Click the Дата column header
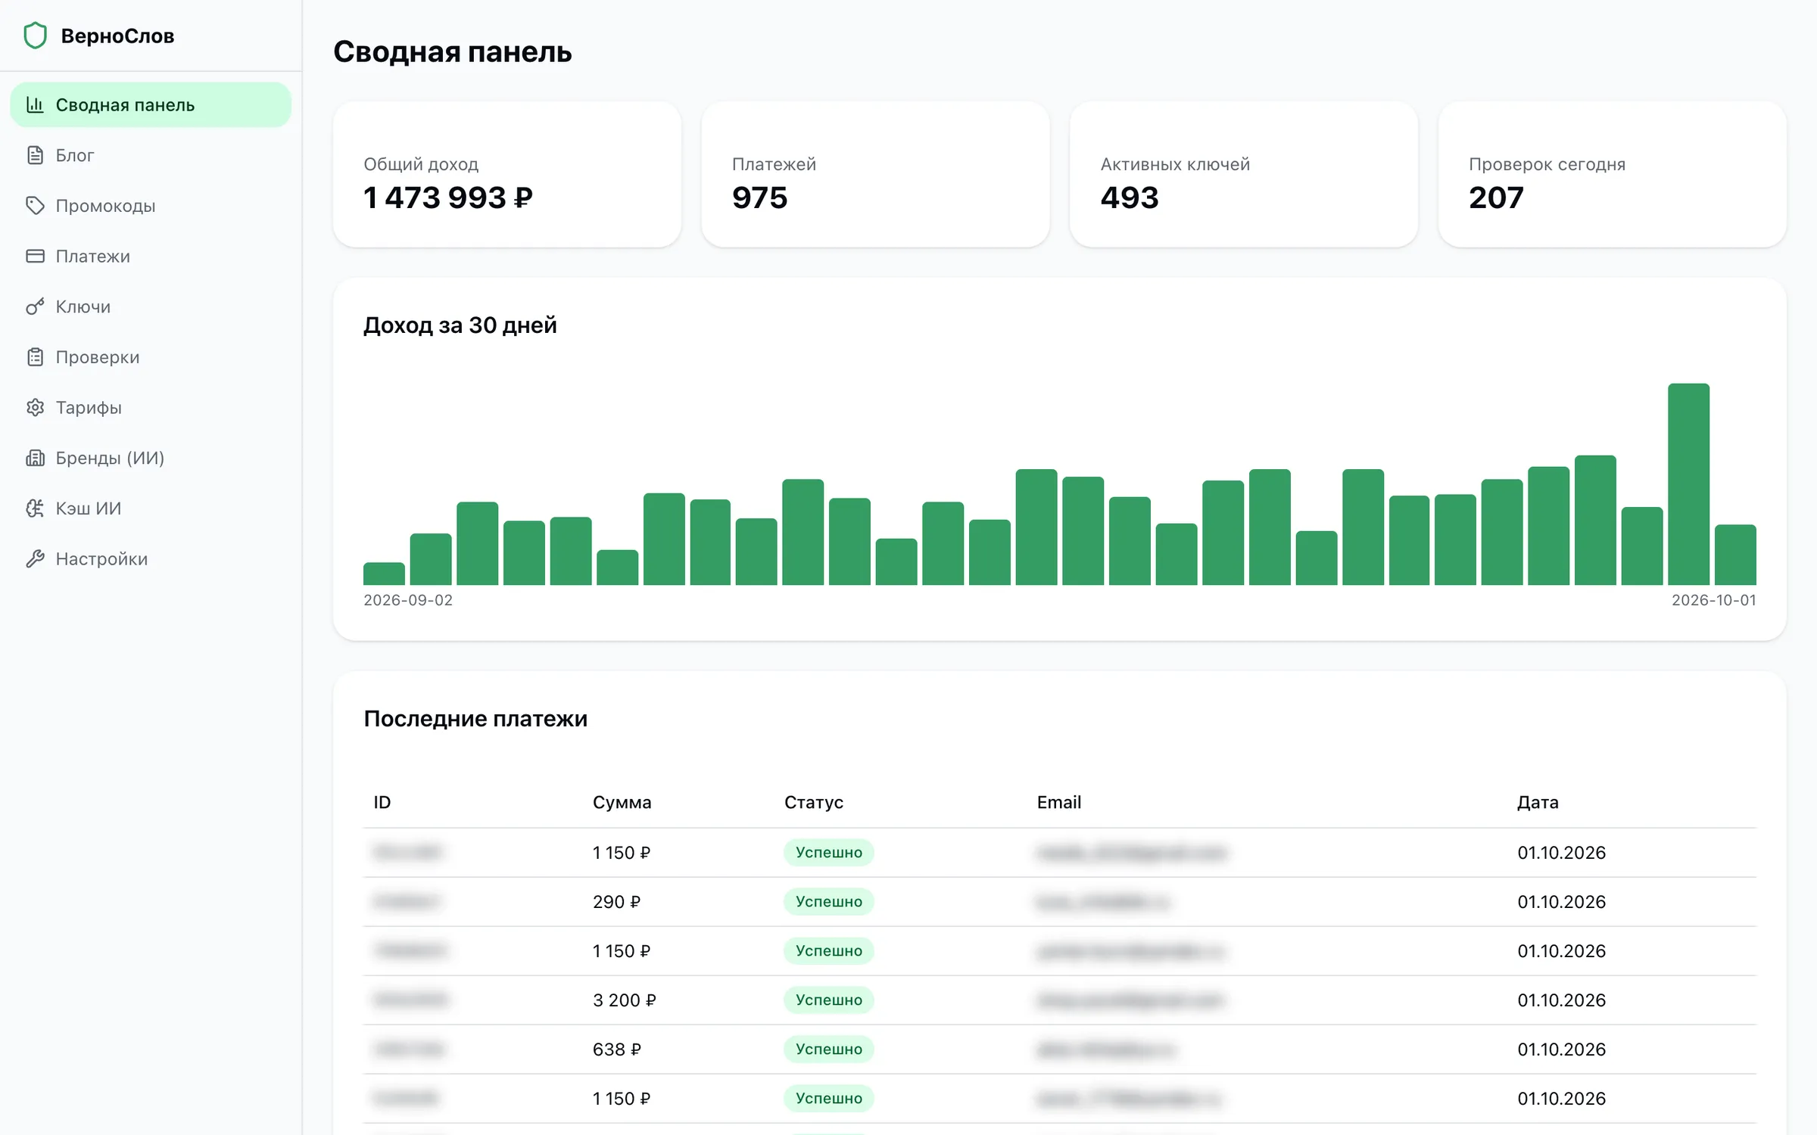The width and height of the screenshot is (1817, 1135). click(x=1538, y=802)
